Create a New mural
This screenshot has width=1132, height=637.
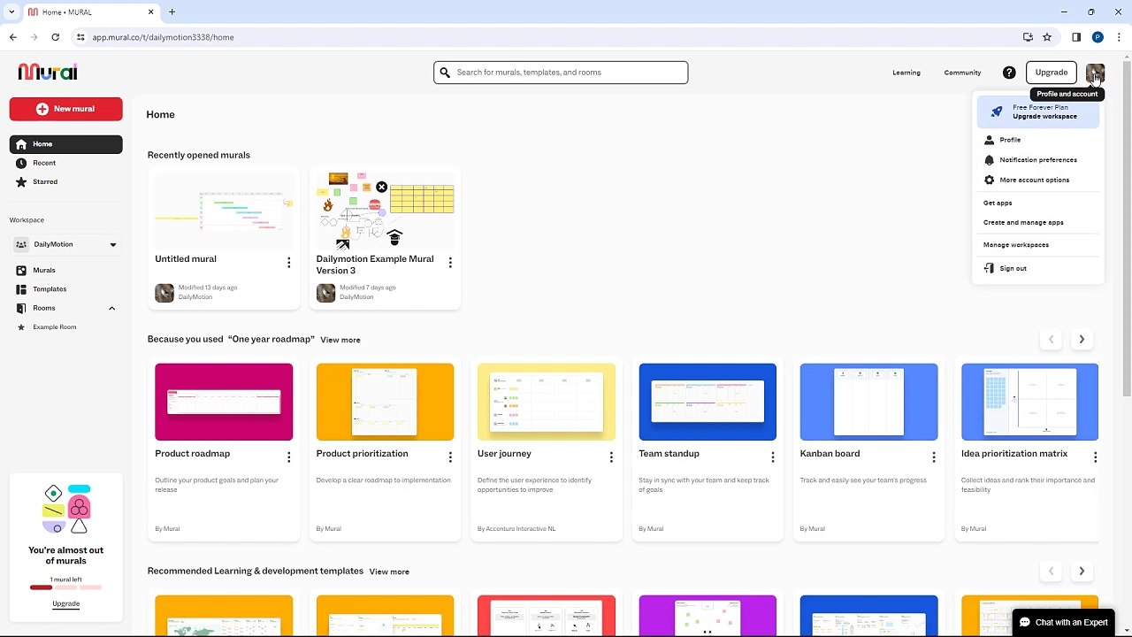coord(66,109)
